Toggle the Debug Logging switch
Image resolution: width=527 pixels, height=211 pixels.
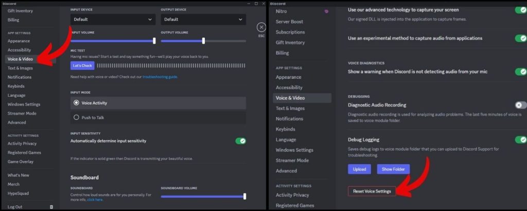521,139
